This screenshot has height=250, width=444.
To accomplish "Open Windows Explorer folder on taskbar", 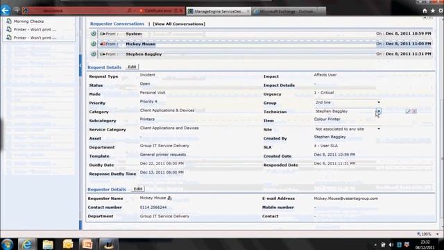I will pos(48,244).
